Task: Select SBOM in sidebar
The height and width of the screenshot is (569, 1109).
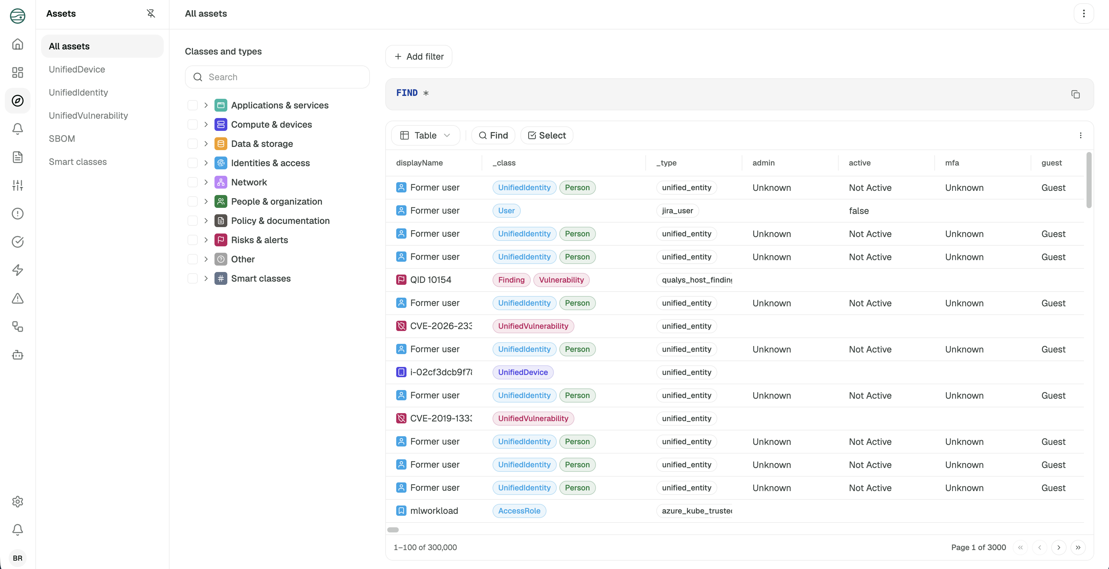Action: [x=102, y=139]
